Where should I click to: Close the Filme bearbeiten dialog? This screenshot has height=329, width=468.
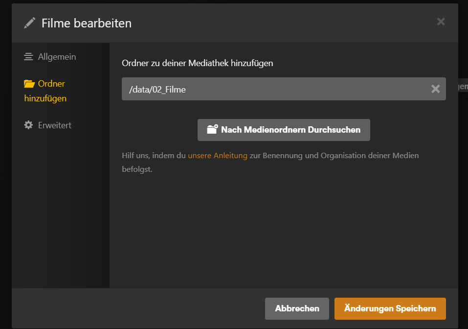[x=441, y=22]
